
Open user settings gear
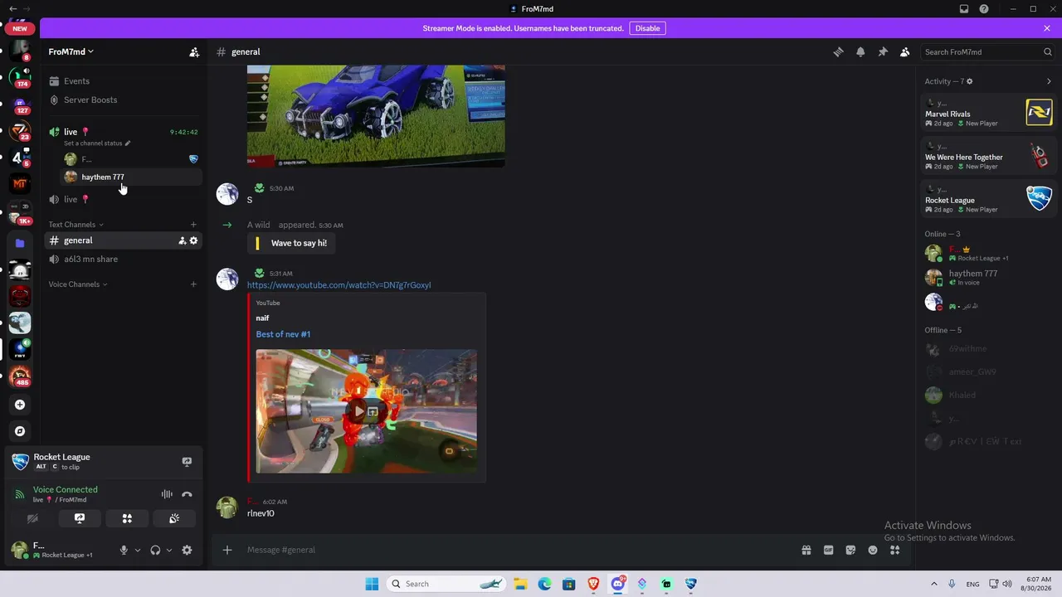pos(187,550)
